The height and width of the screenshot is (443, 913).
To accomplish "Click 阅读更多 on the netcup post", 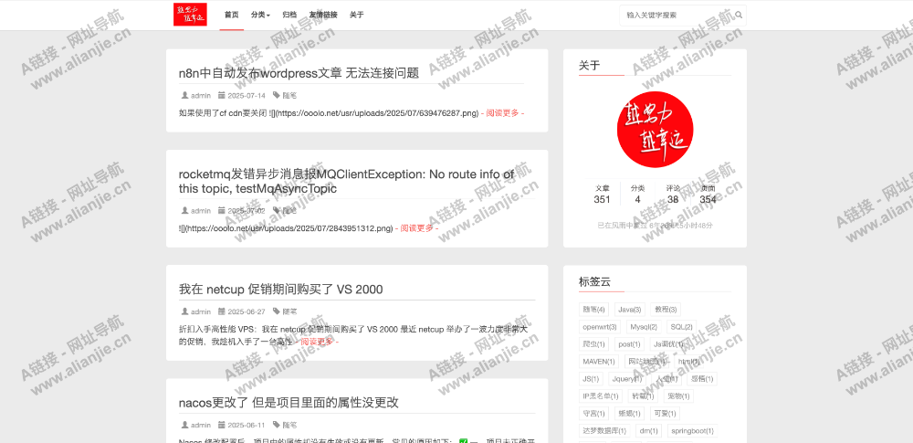I will pos(317,341).
